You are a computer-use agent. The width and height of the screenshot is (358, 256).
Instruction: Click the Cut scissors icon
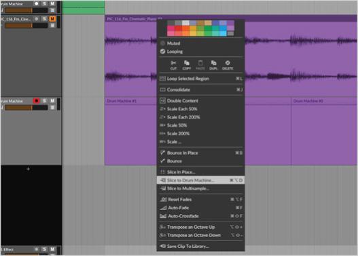[173, 65]
